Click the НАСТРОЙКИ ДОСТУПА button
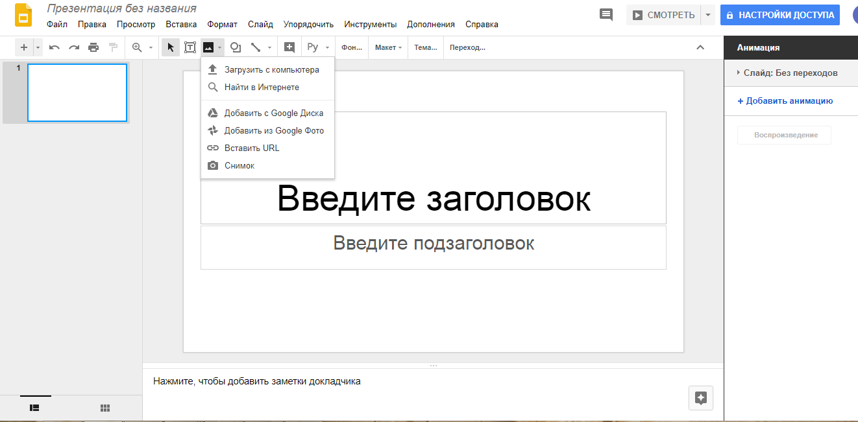Viewport: 858px width, 422px height. (779, 14)
